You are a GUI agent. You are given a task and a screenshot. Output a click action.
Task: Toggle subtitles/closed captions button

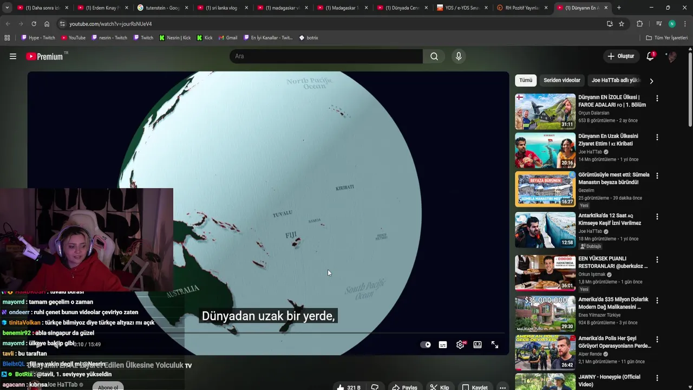point(443,344)
